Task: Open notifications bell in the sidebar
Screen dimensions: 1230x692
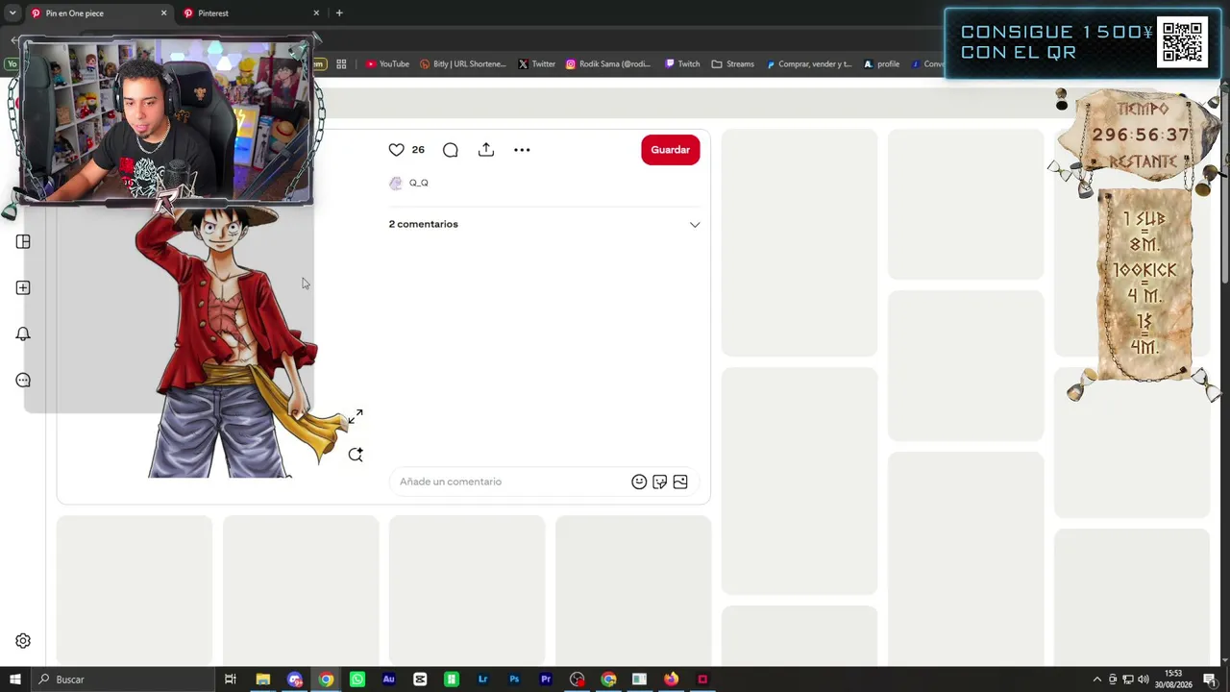Action: pos(23,334)
